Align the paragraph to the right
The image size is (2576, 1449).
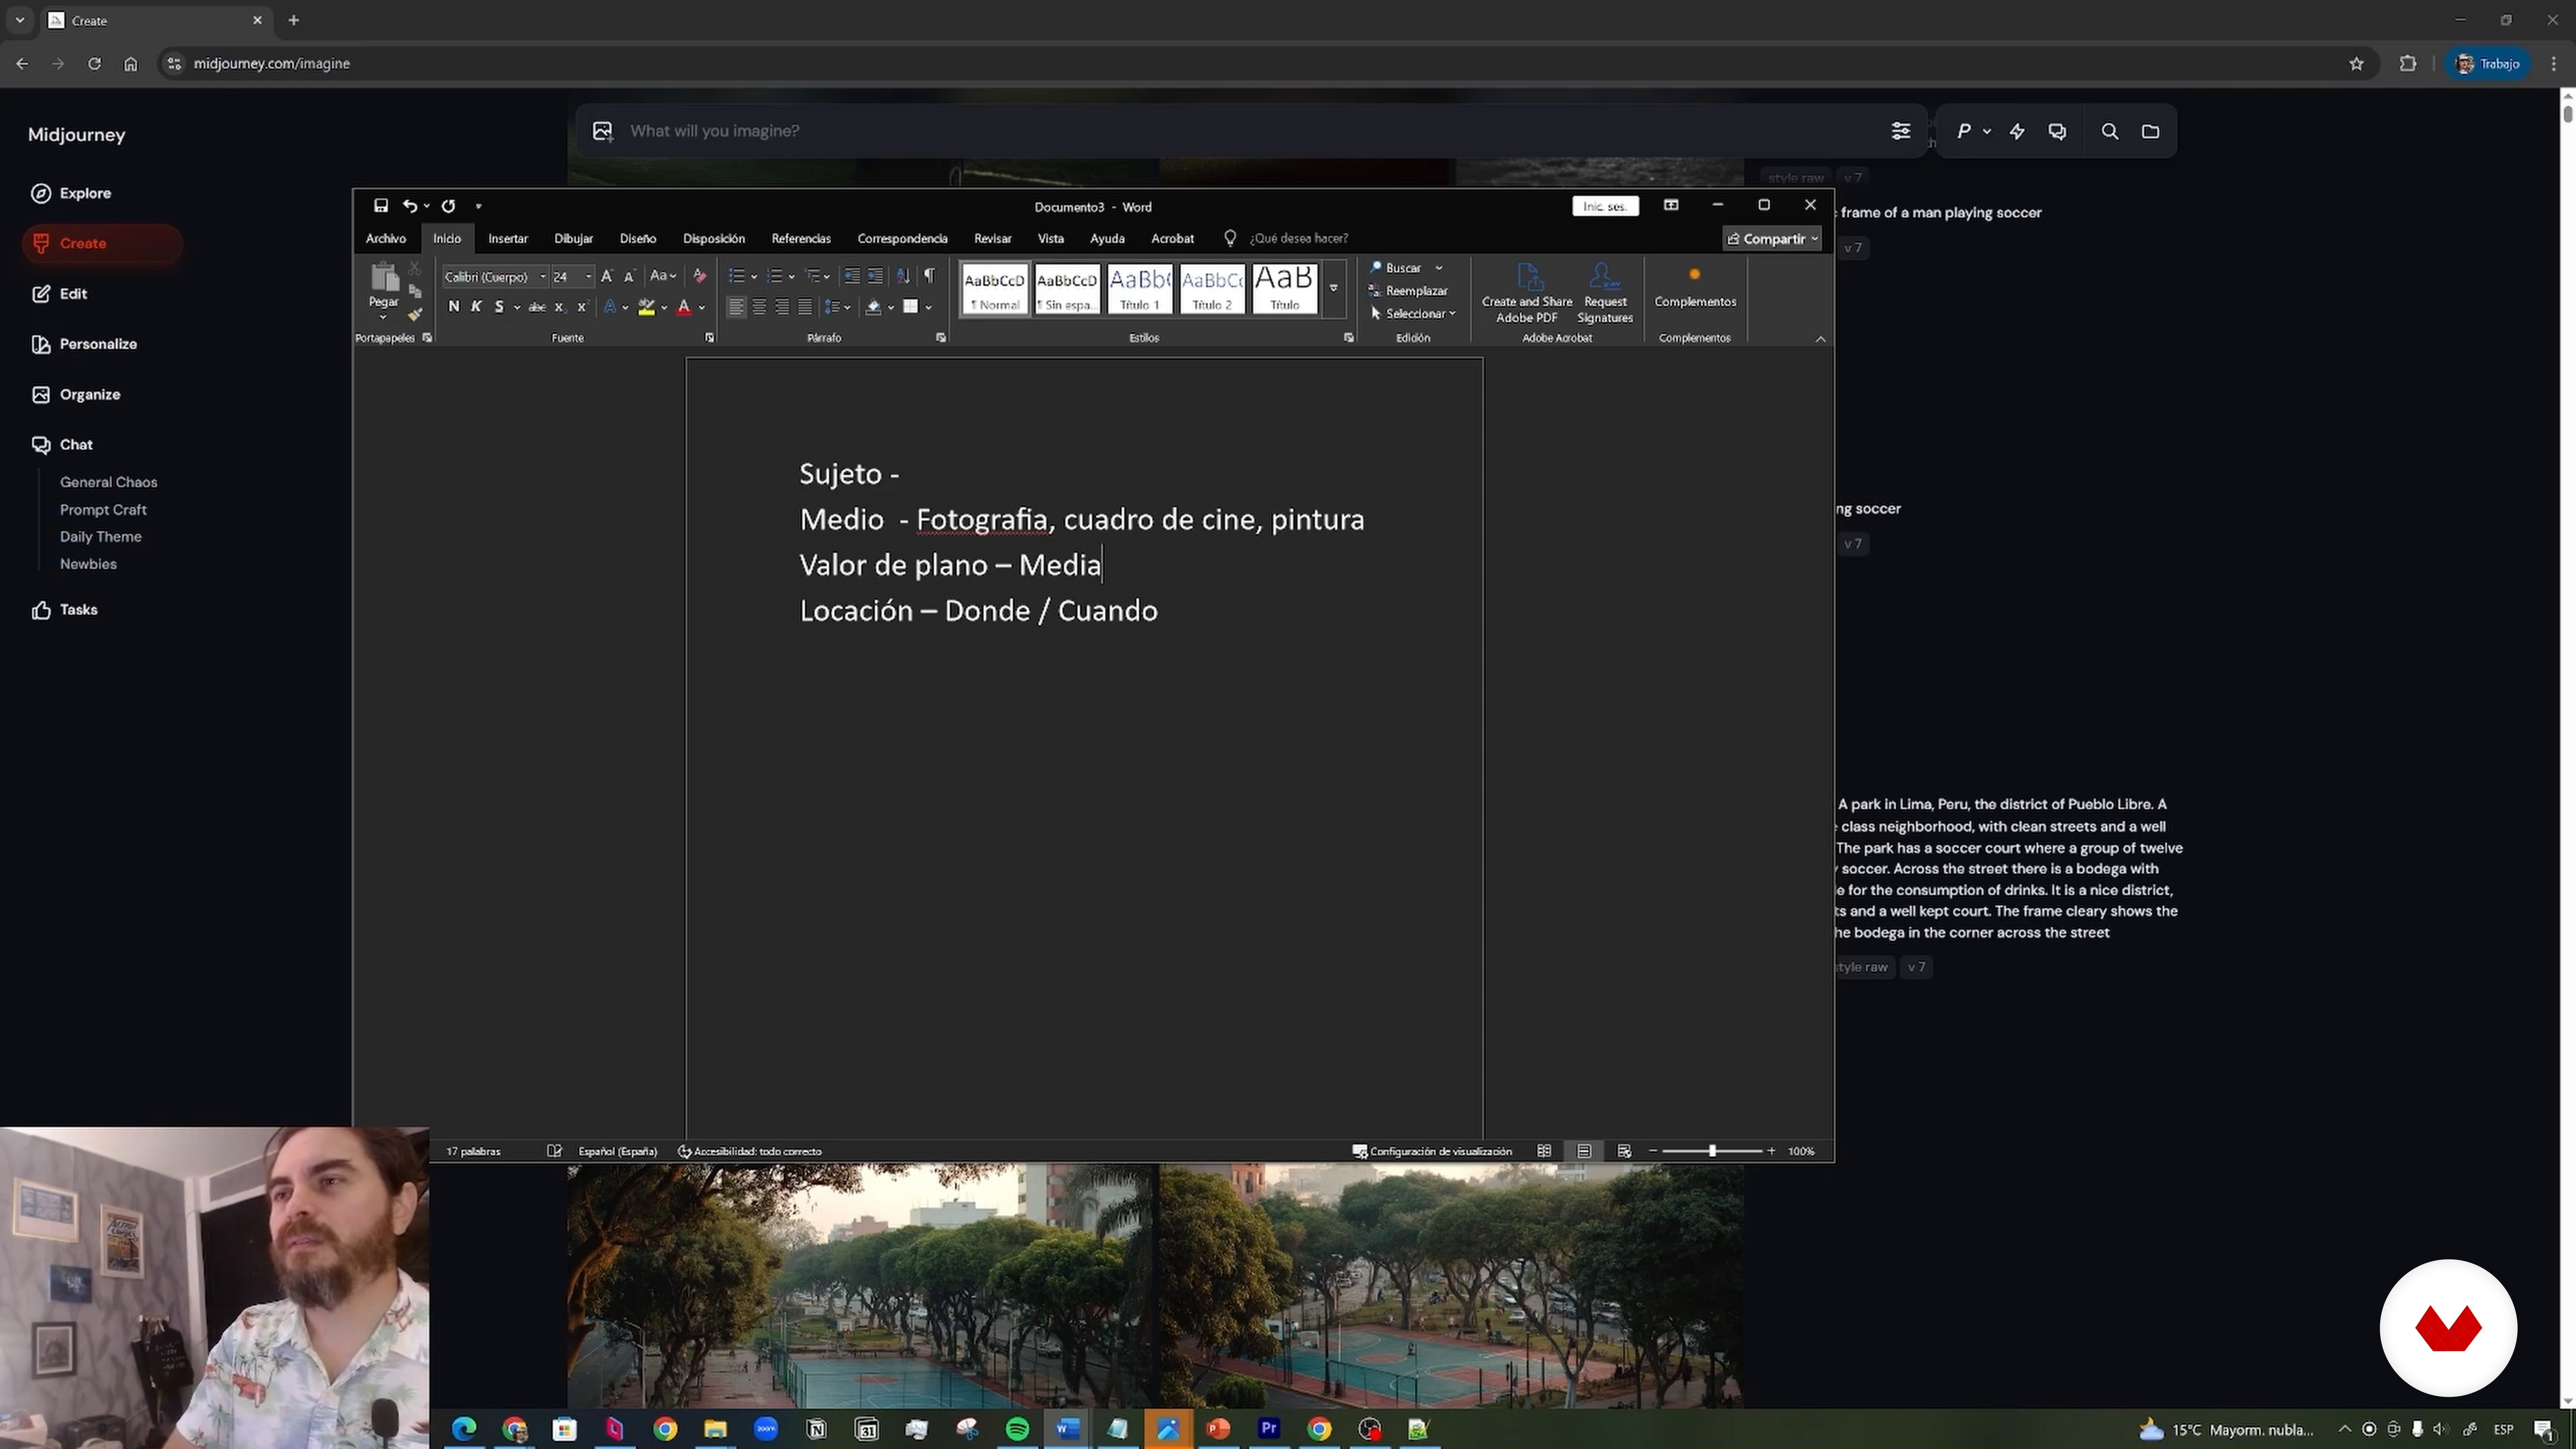(782, 307)
